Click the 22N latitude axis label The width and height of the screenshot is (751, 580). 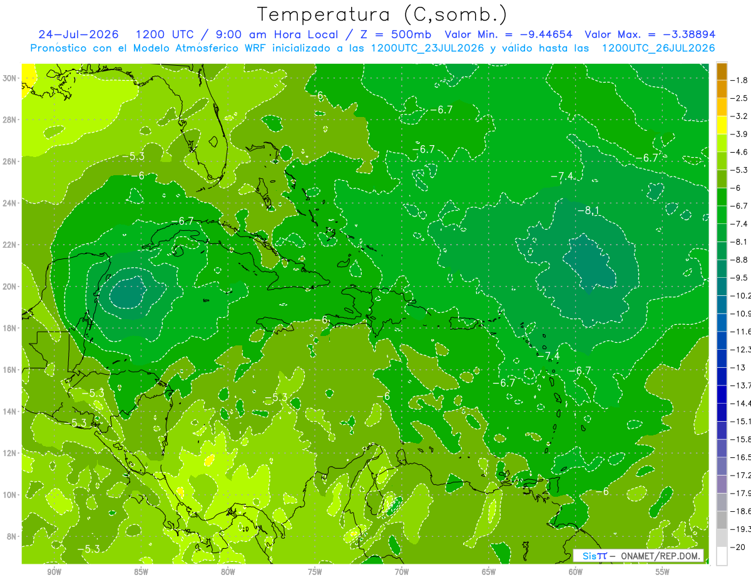click(11, 245)
